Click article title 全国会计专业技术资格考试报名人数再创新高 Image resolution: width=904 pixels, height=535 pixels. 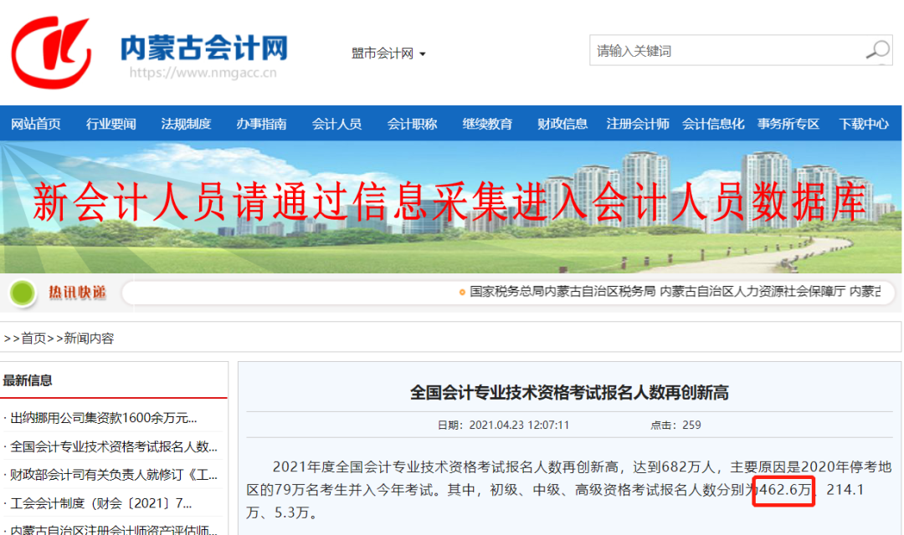tap(568, 392)
